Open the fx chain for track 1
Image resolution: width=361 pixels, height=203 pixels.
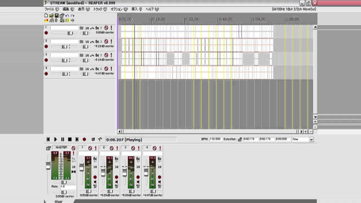point(97,28)
